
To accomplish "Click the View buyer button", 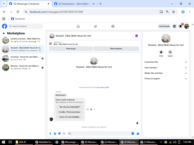I will 71,49.
